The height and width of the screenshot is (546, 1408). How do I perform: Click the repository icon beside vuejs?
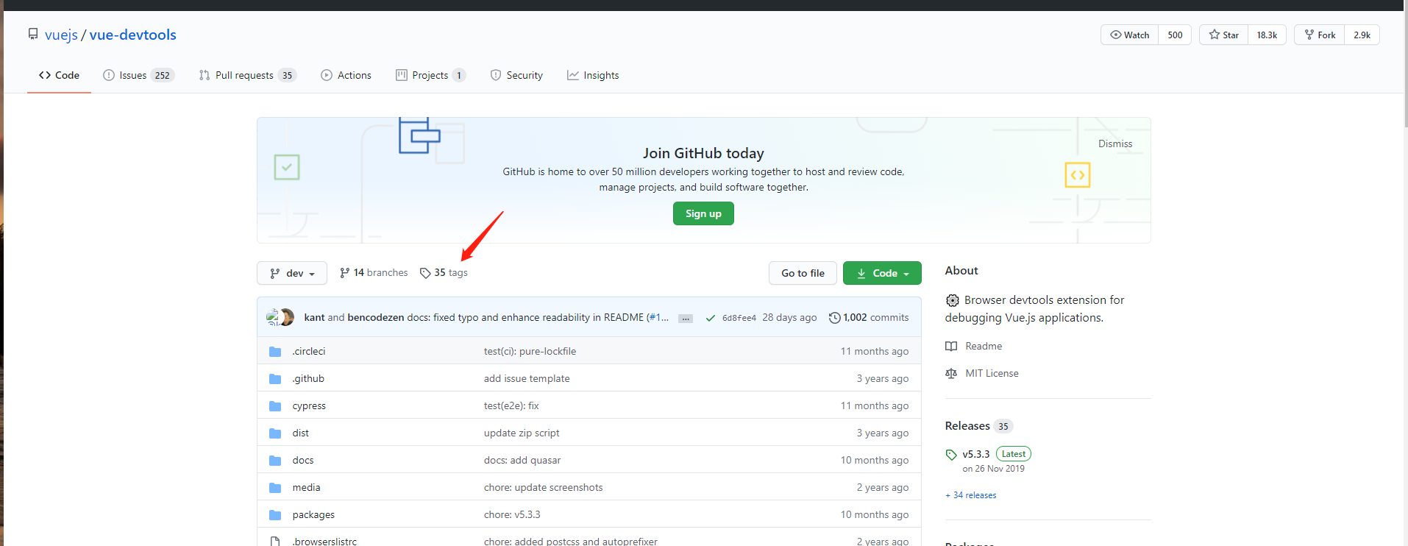tap(33, 34)
